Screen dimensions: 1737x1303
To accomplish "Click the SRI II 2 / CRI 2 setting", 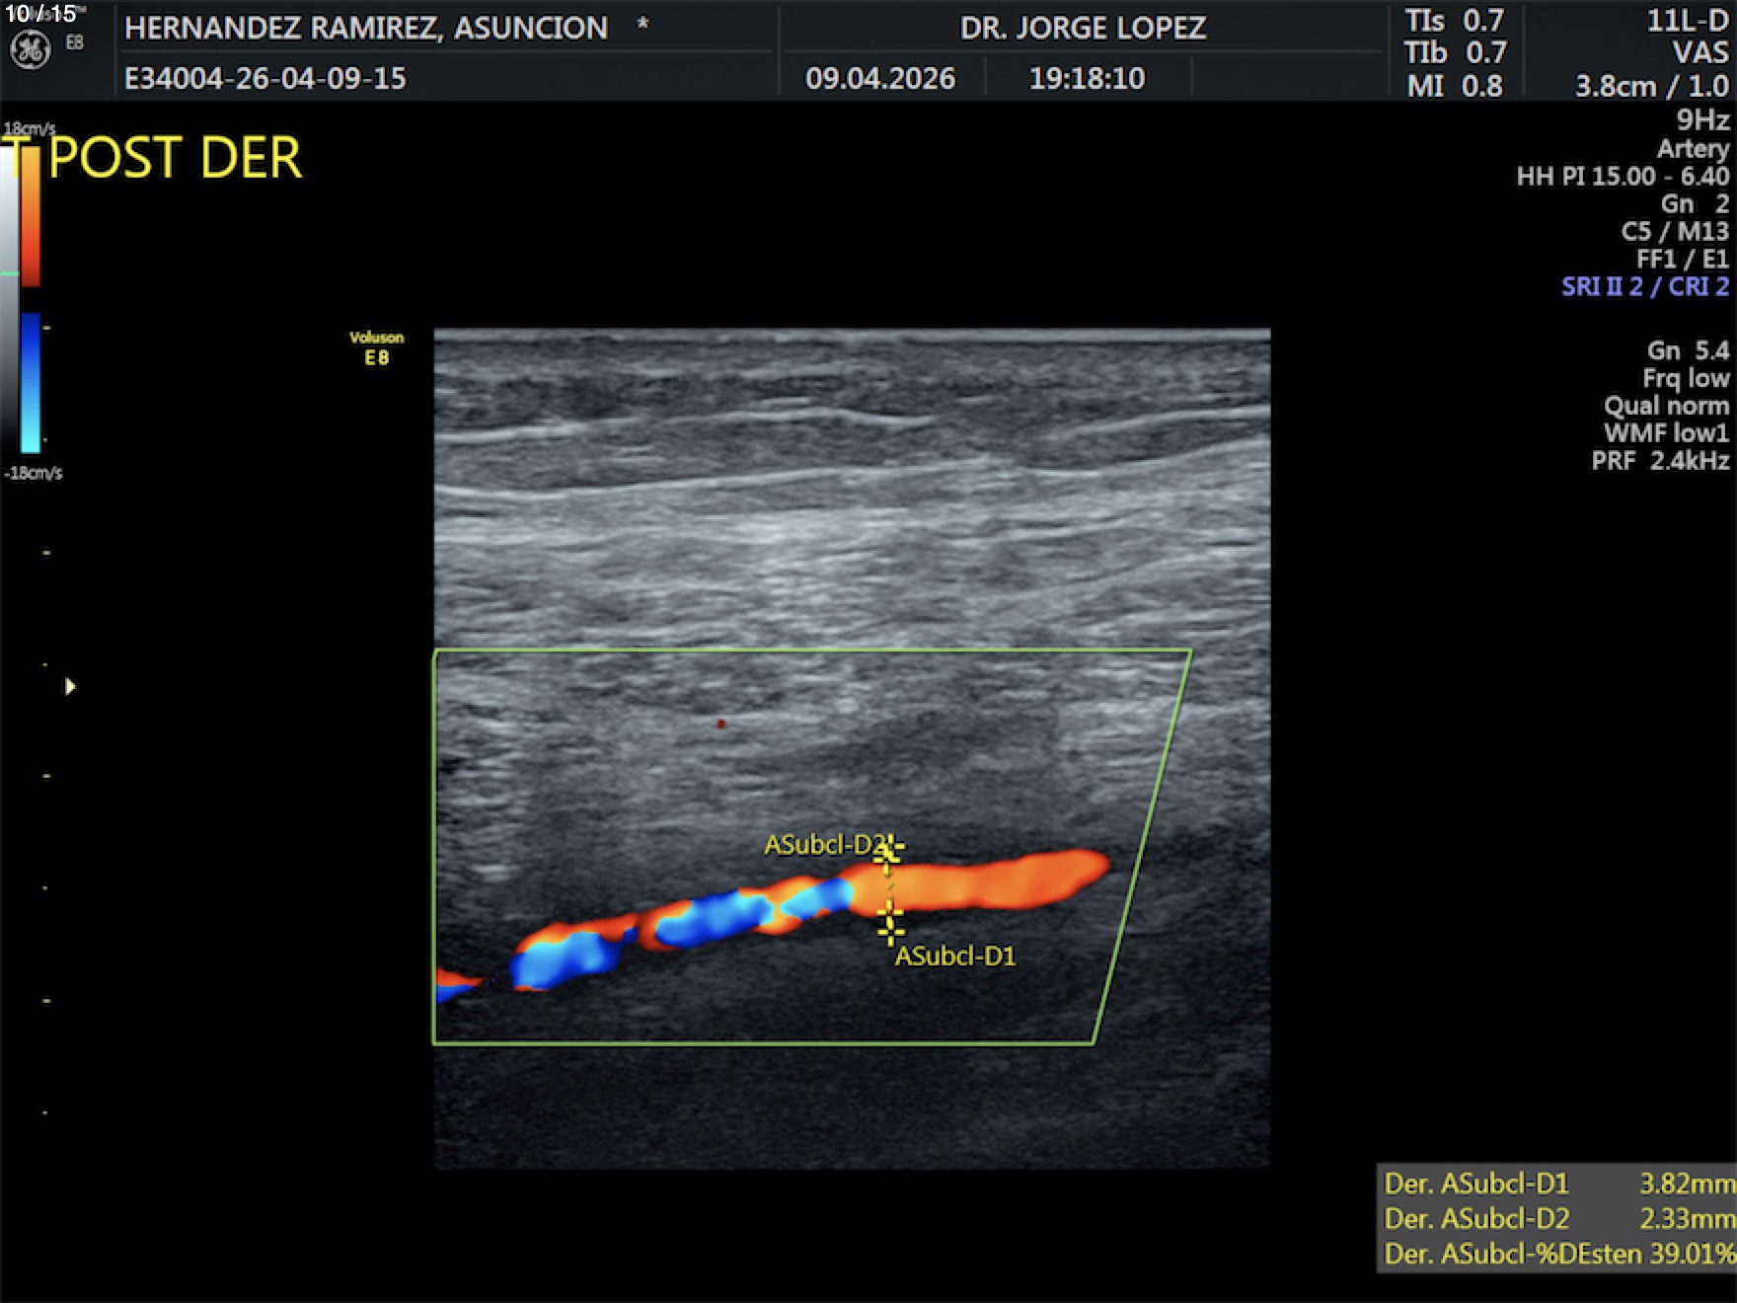I will click(x=1644, y=286).
